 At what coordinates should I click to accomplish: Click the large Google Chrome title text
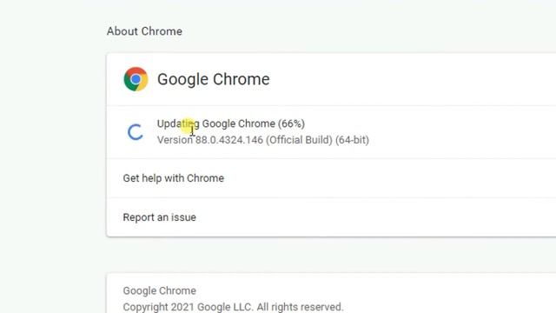pyautogui.click(x=214, y=79)
